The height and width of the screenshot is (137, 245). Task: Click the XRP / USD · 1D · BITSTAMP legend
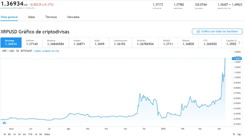[17, 51]
